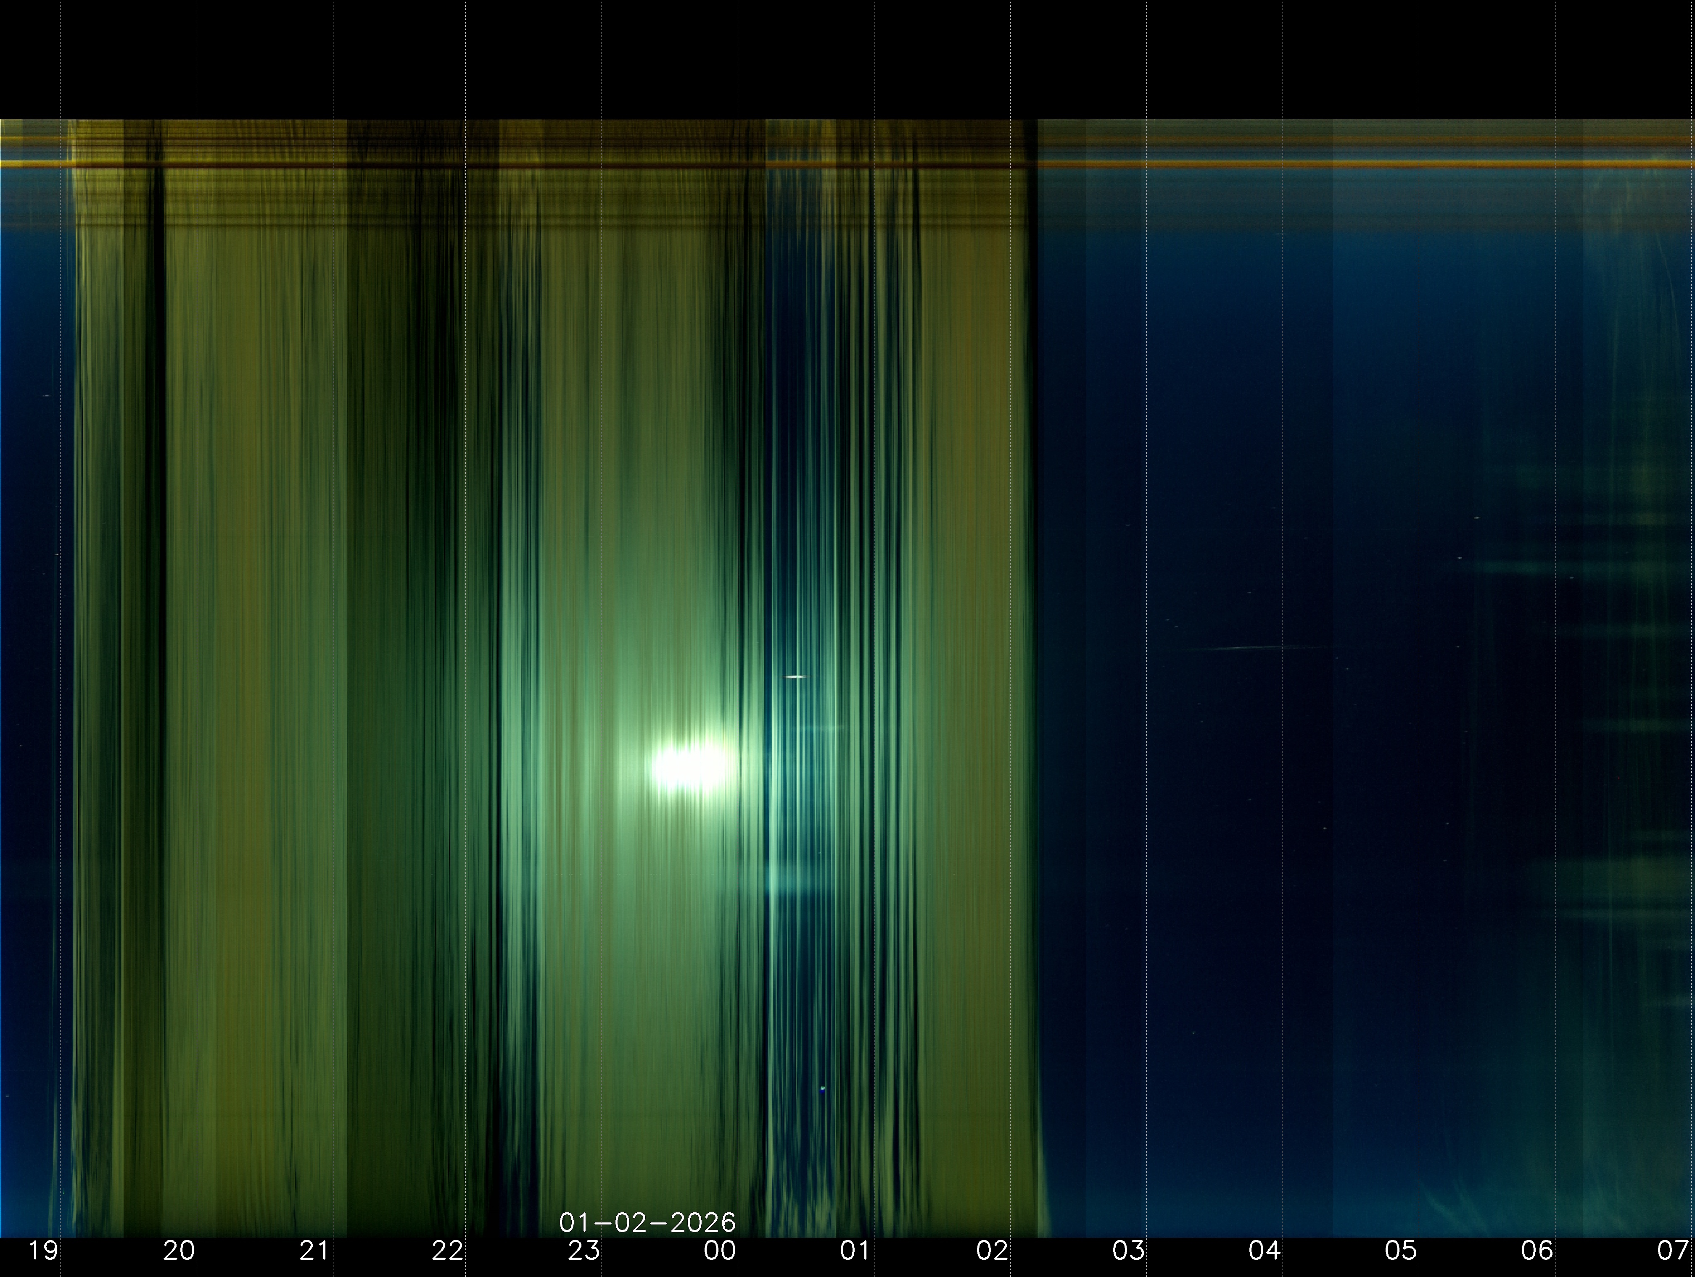Select the 23 hour label
1695x1277 pixels.
pyautogui.click(x=583, y=1251)
